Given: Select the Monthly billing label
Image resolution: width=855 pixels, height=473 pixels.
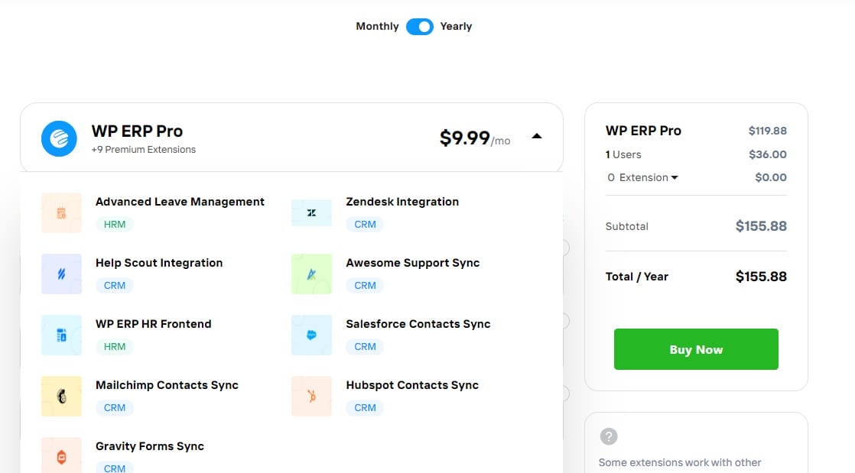Looking at the screenshot, I should [377, 26].
